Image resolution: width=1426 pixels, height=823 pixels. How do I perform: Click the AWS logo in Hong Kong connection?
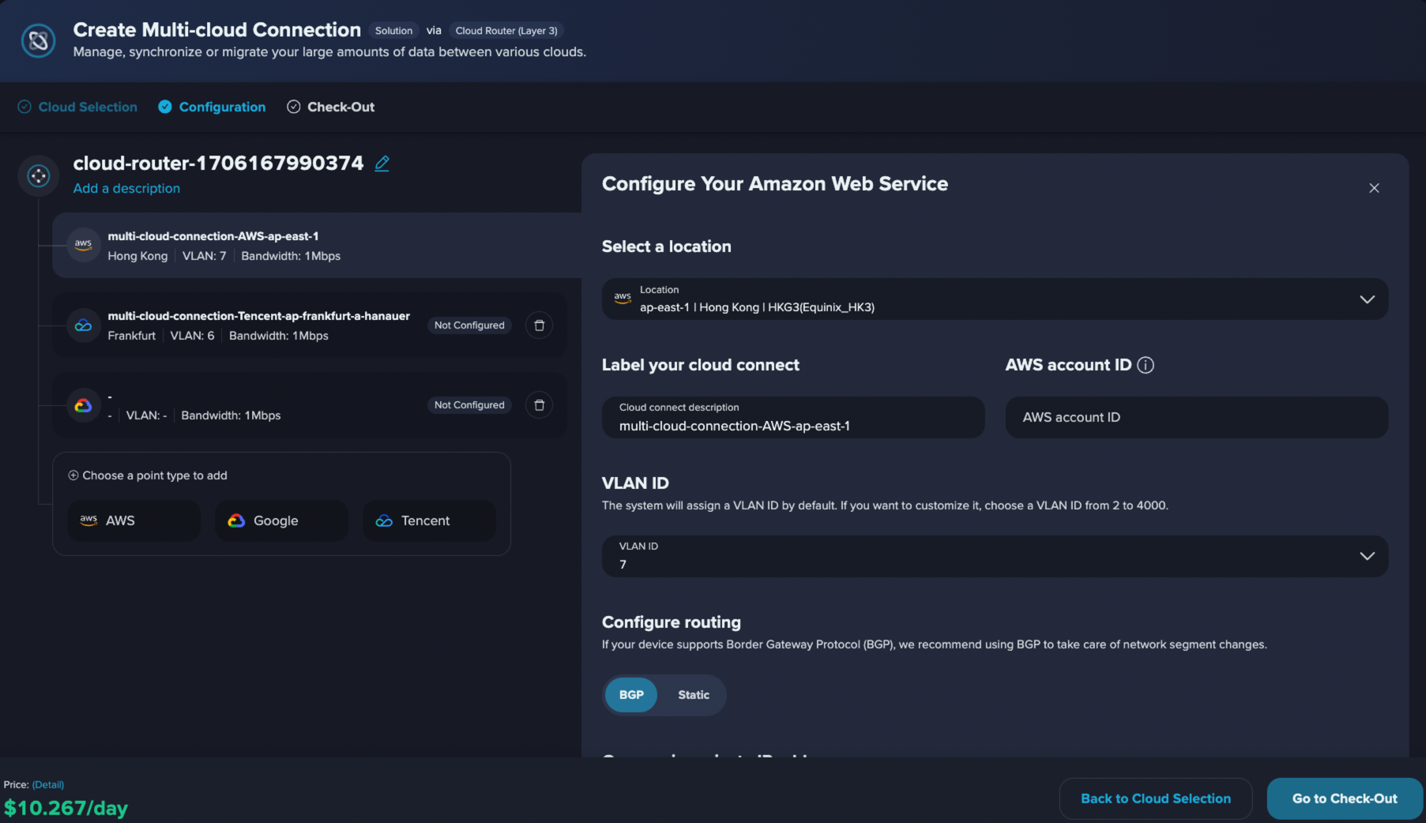[x=84, y=245]
